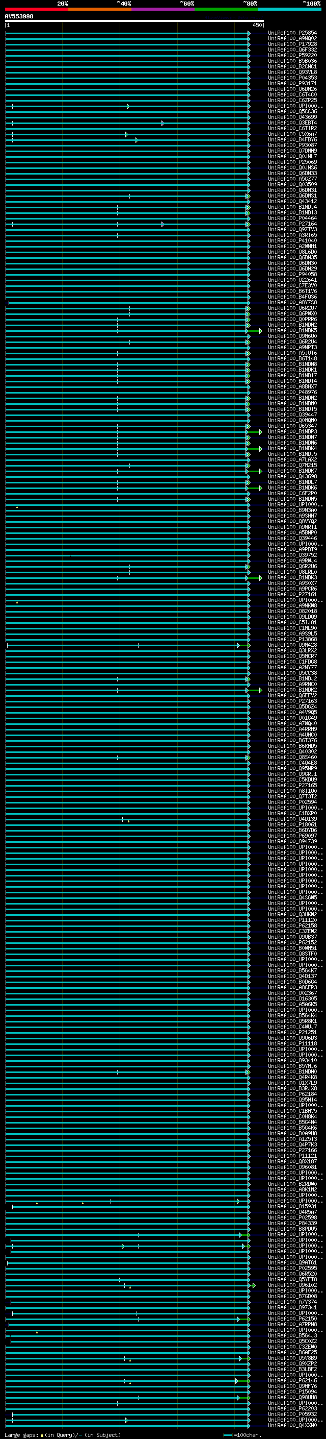Select the UniRef100_Q3UKW2 label
The height and width of the screenshot is (1439, 326).
(x=292, y=914)
